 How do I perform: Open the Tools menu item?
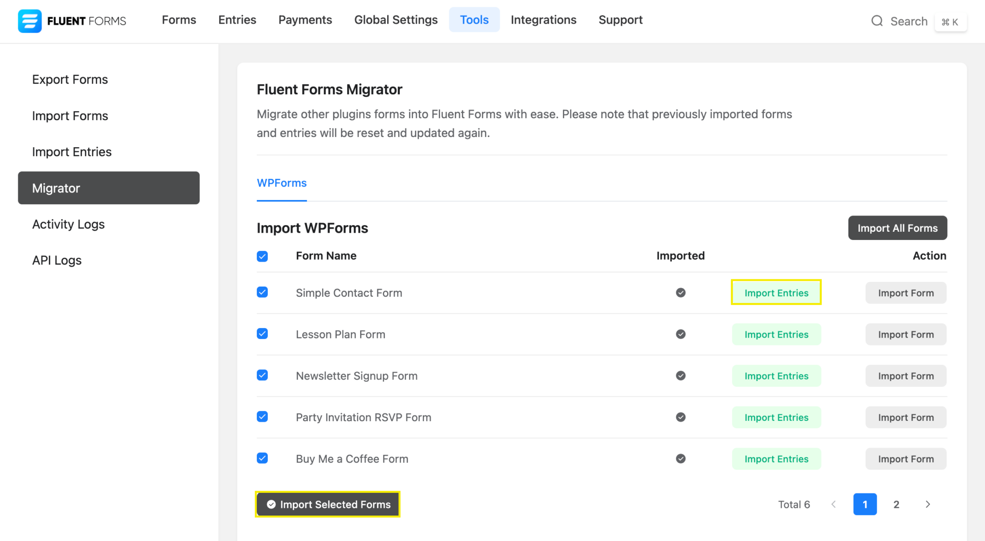click(474, 20)
